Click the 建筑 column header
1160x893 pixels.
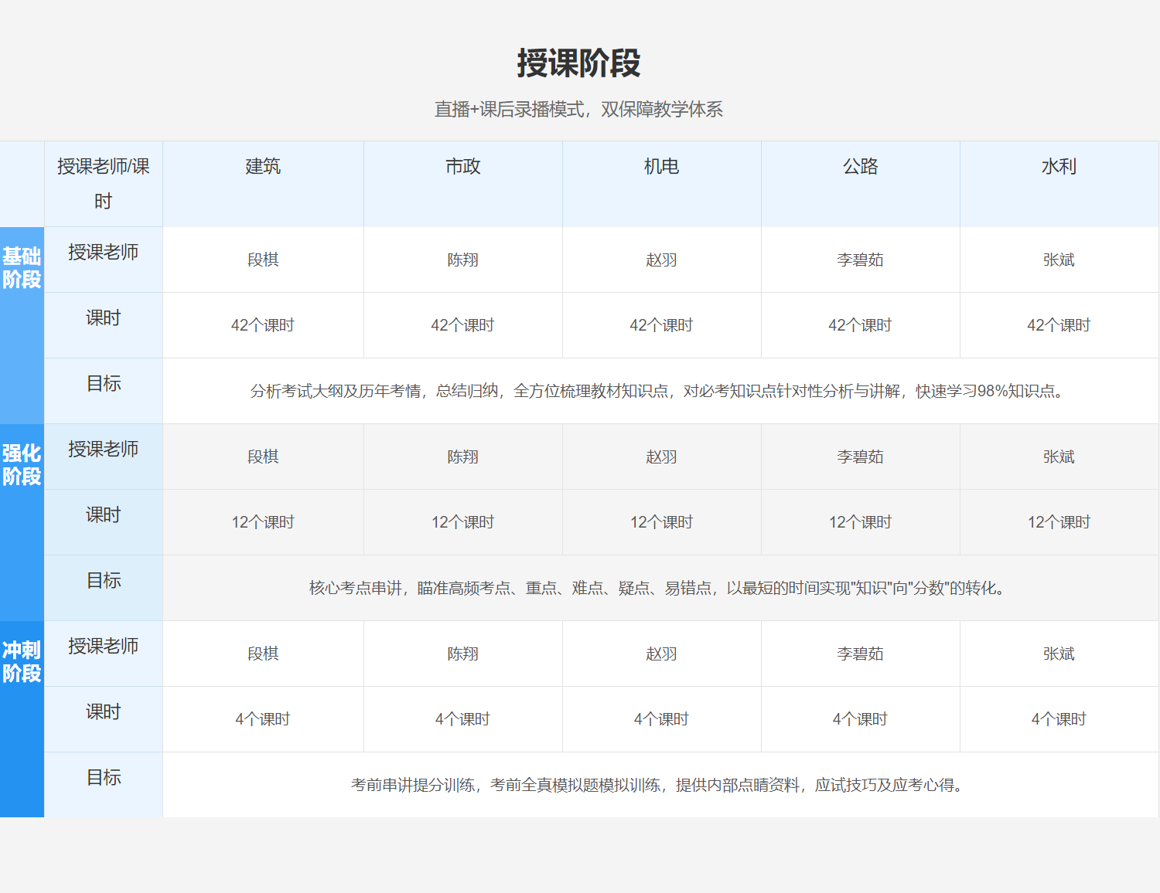coord(263,167)
